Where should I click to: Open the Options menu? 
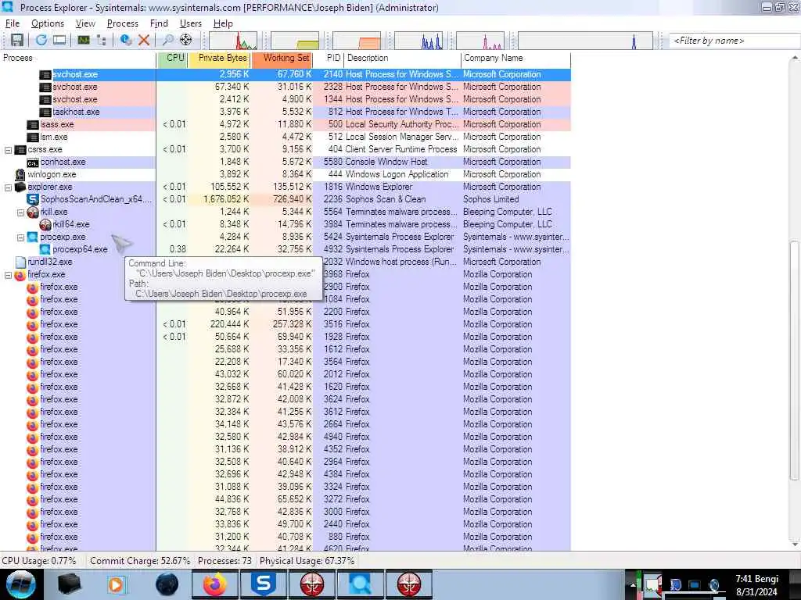[48, 23]
